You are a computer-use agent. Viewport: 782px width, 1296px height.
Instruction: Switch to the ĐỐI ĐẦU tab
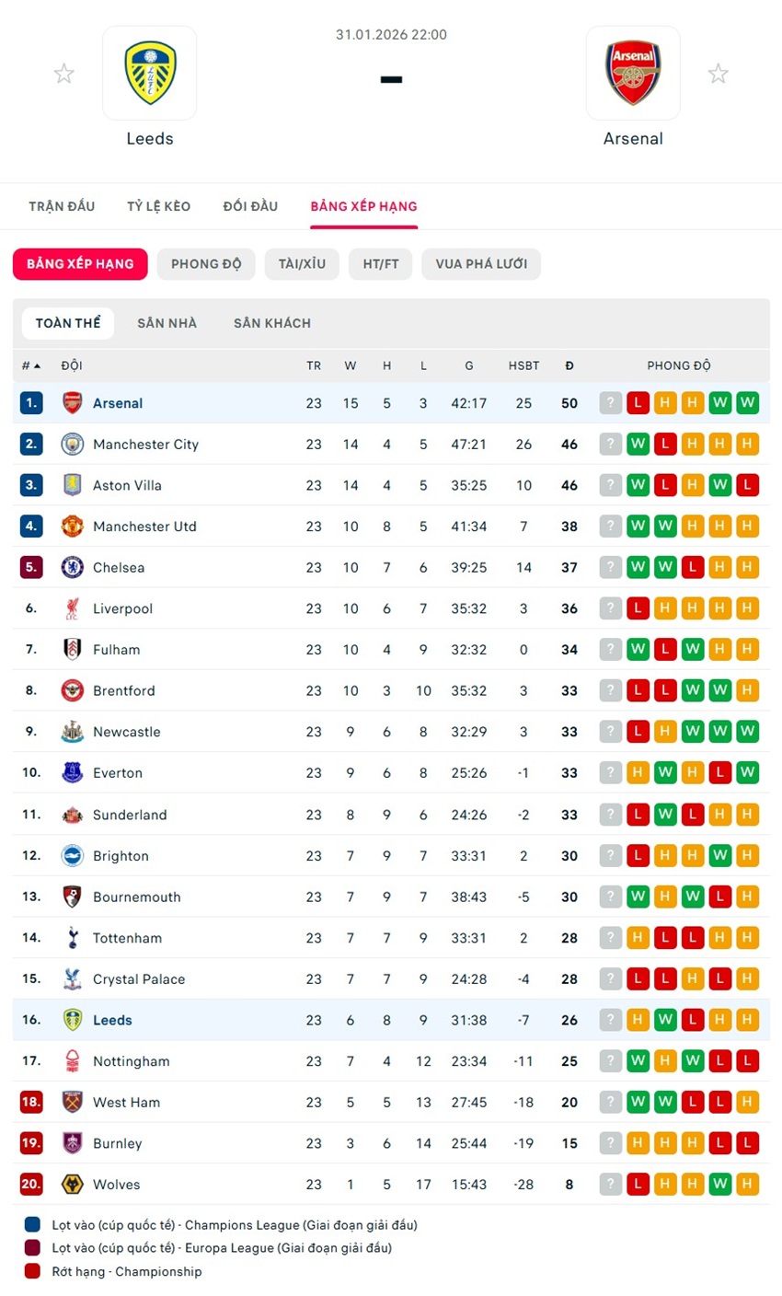pos(250,206)
